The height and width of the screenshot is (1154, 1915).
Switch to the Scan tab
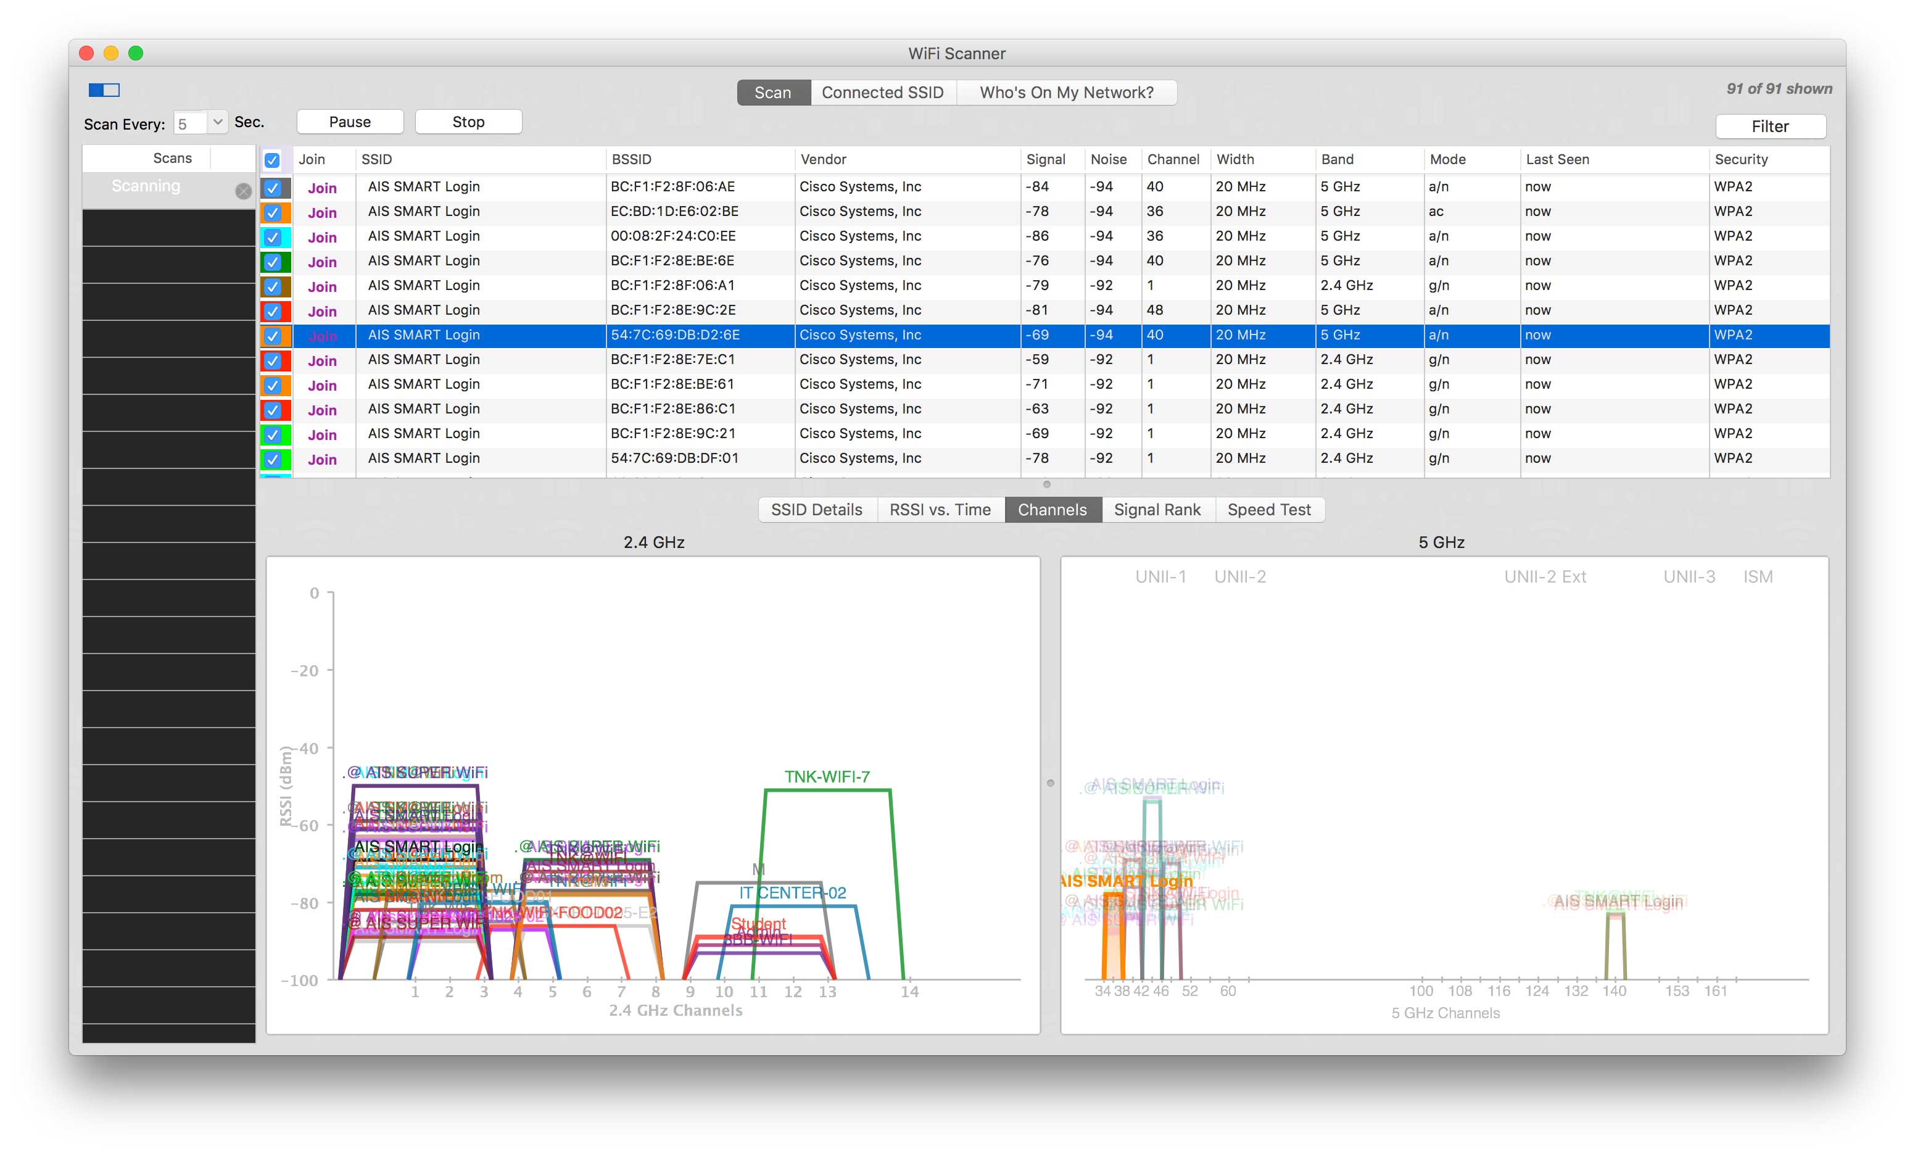(773, 93)
